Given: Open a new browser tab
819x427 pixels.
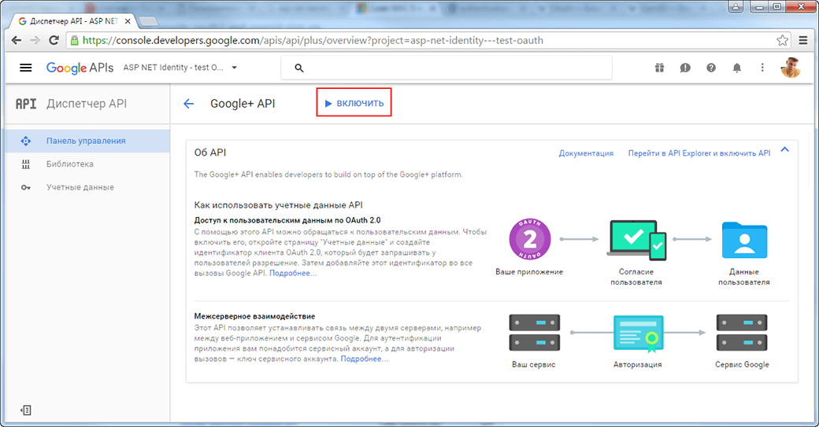Looking at the screenshot, I should tap(149, 21).
